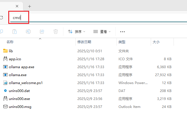Select the lib folder icon

click(x=5, y=51)
